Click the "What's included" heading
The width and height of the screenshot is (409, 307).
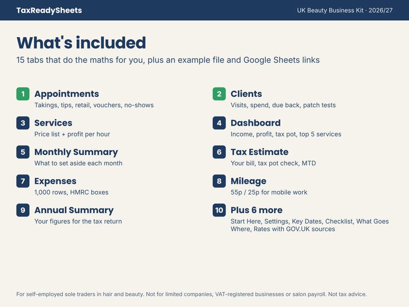(x=81, y=43)
